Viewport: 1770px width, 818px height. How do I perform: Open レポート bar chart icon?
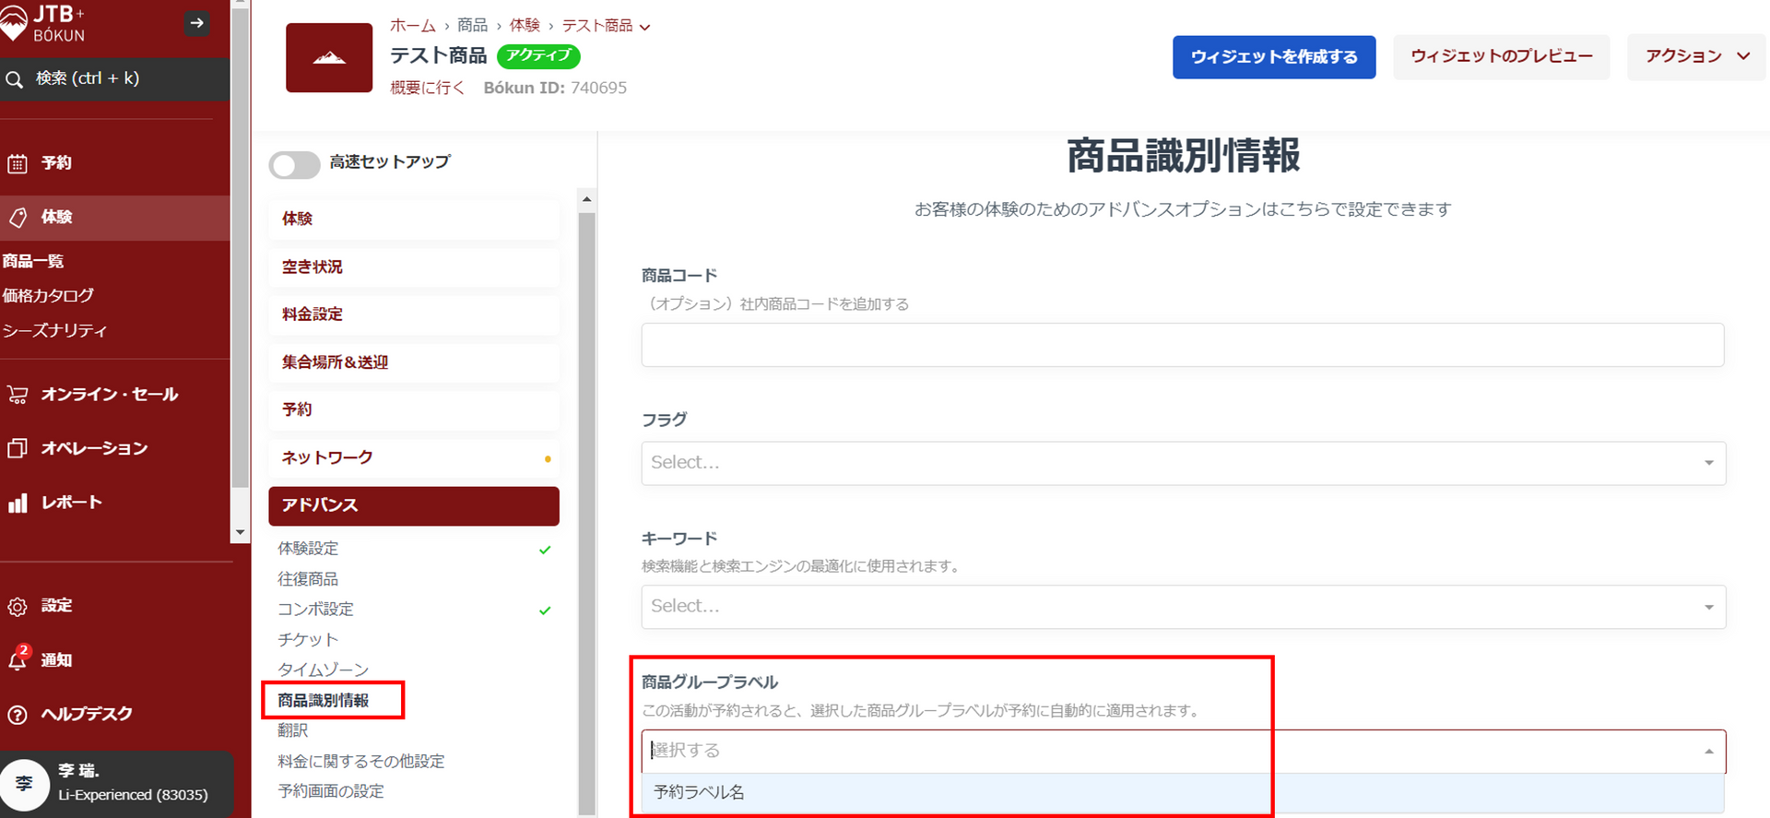tap(18, 504)
